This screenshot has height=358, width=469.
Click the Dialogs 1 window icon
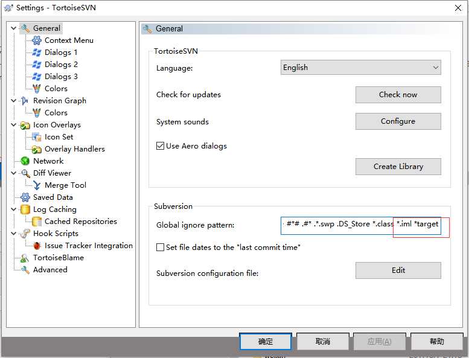37,53
